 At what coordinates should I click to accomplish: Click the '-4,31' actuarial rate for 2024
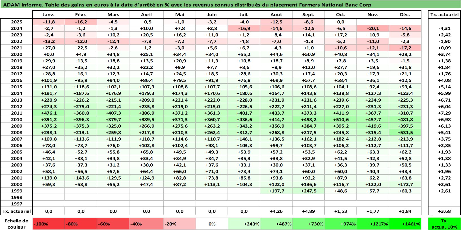(444, 28)
